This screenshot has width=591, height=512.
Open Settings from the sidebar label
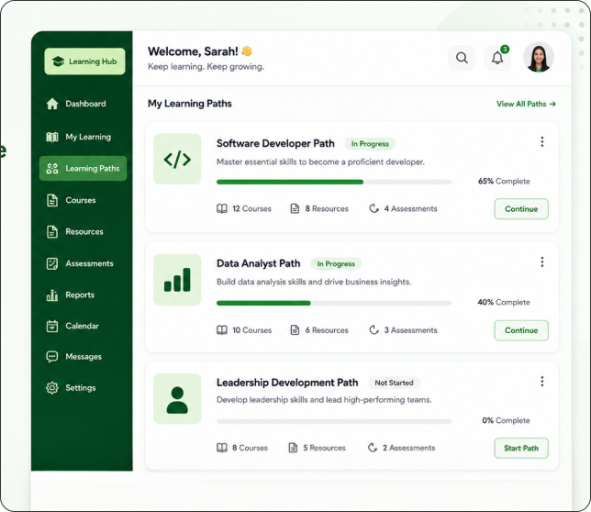click(81, 388)
